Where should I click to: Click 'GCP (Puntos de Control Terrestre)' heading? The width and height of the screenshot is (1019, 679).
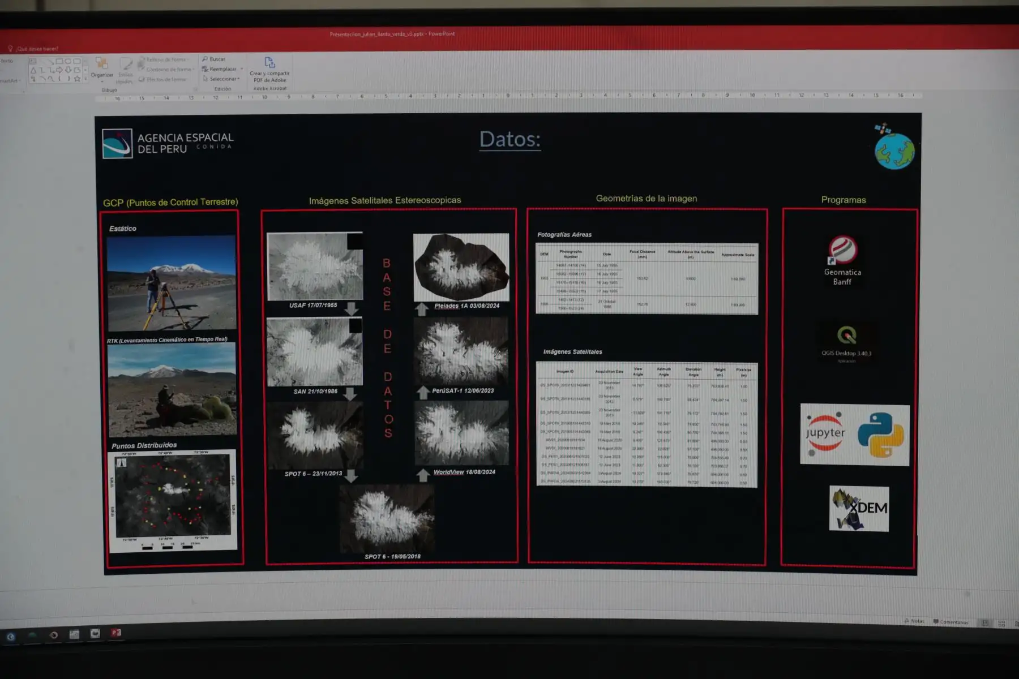170,202
